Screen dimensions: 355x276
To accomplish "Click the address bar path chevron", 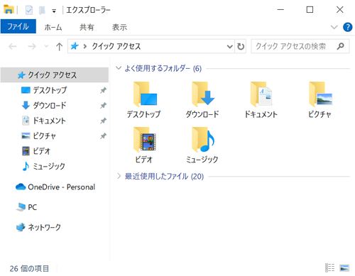I will [85, 46].
